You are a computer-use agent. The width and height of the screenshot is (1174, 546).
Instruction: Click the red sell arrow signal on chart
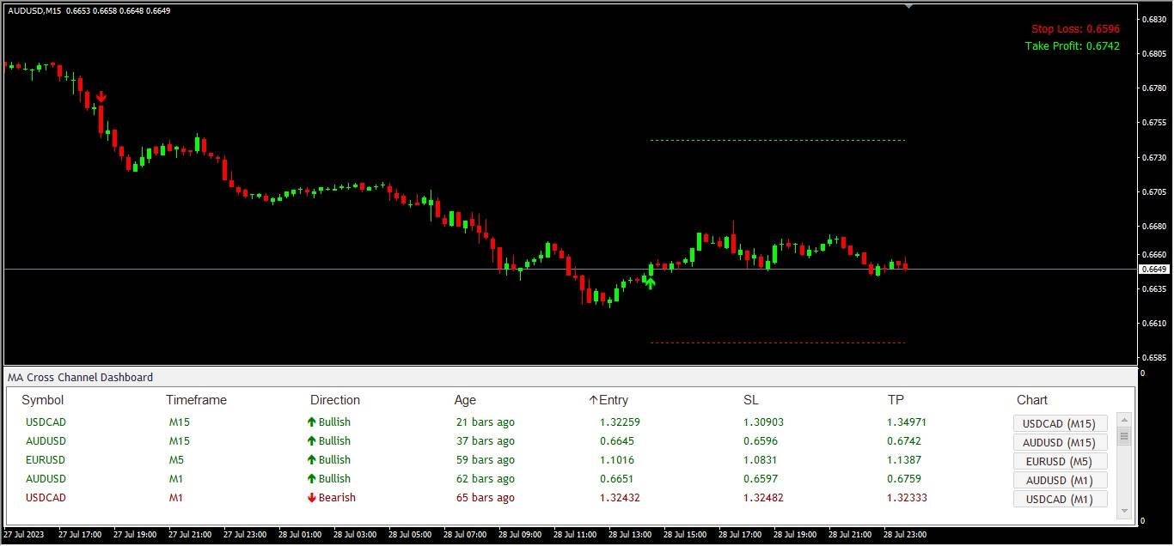101,97
